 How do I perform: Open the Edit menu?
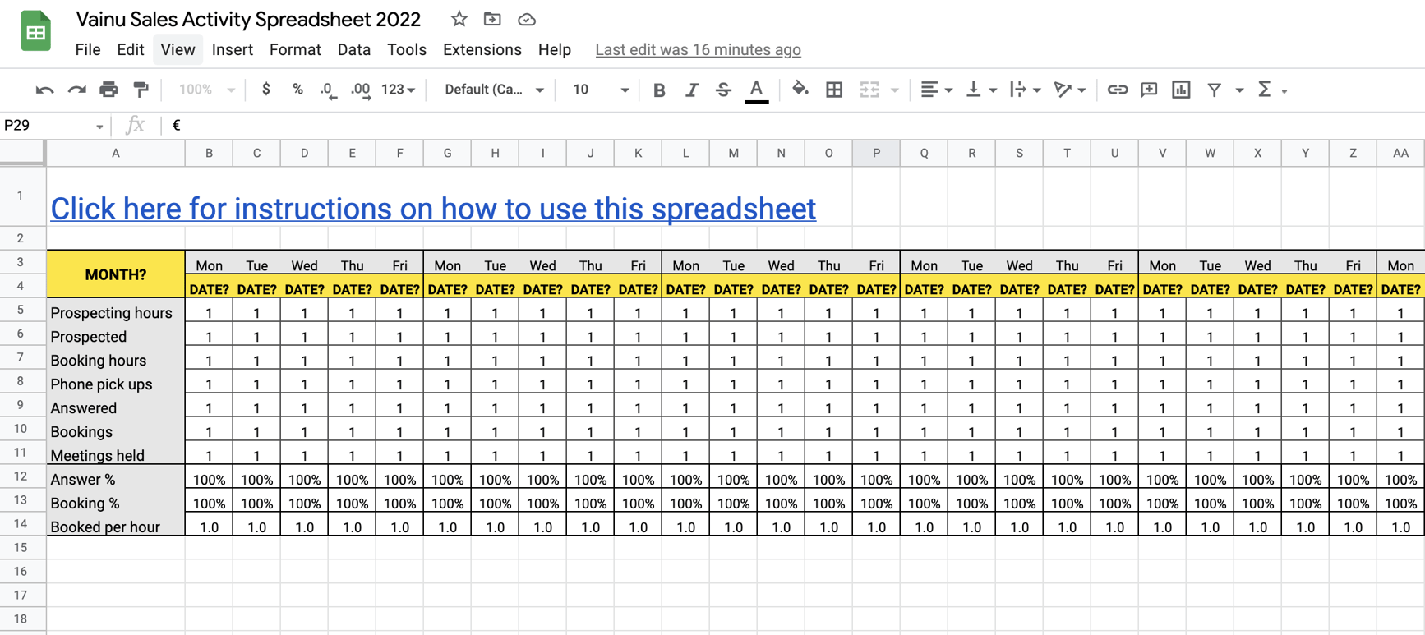(x=130, y=50)
